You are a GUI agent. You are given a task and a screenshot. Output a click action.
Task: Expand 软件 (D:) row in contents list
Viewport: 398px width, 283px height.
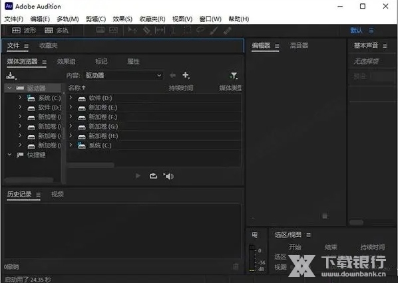71,98
